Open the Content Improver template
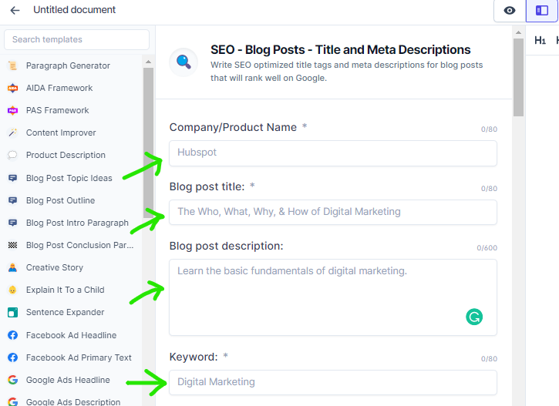The width and height of the screenshot is (559, 406). tap(61, 133)
